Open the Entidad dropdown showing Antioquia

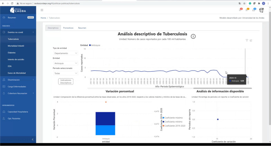coord(66,63)
